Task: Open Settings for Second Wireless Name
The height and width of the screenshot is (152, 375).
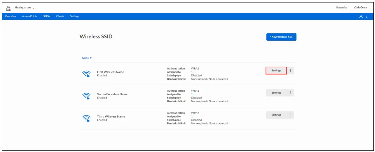Action: click(x=276, y=93)
